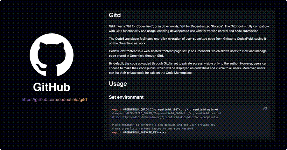The width and height of the screenshot is (287, 150).
Task: Select the Gitd heading
Action: (x=115, y=15)
